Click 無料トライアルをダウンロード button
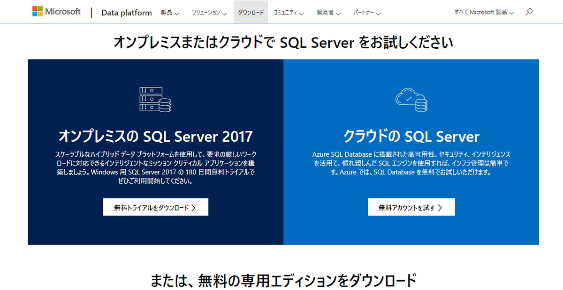 (x=156, y=207)
